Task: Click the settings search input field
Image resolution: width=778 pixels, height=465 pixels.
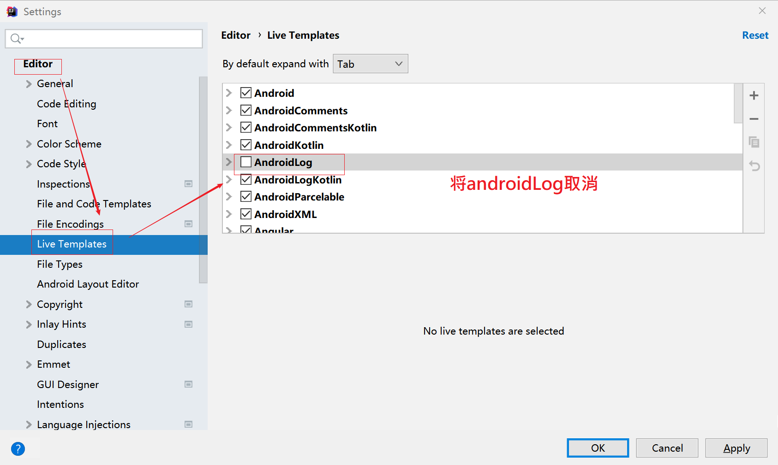Action: pos(104,39)
